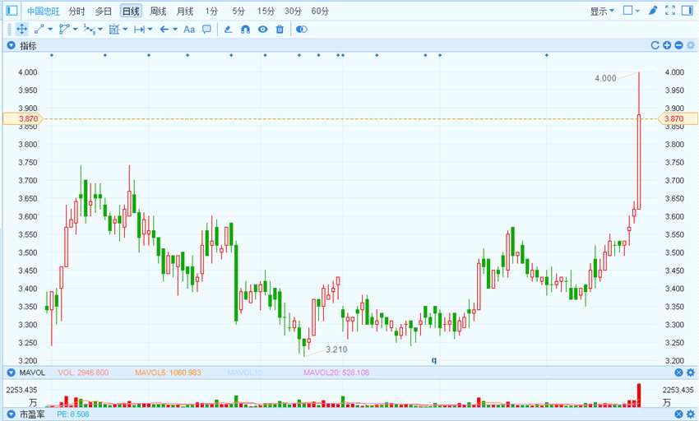This screenshot has height=421, width=699.
Task: Click the PE: 8.508 value
Action: (x=73, y=414)
